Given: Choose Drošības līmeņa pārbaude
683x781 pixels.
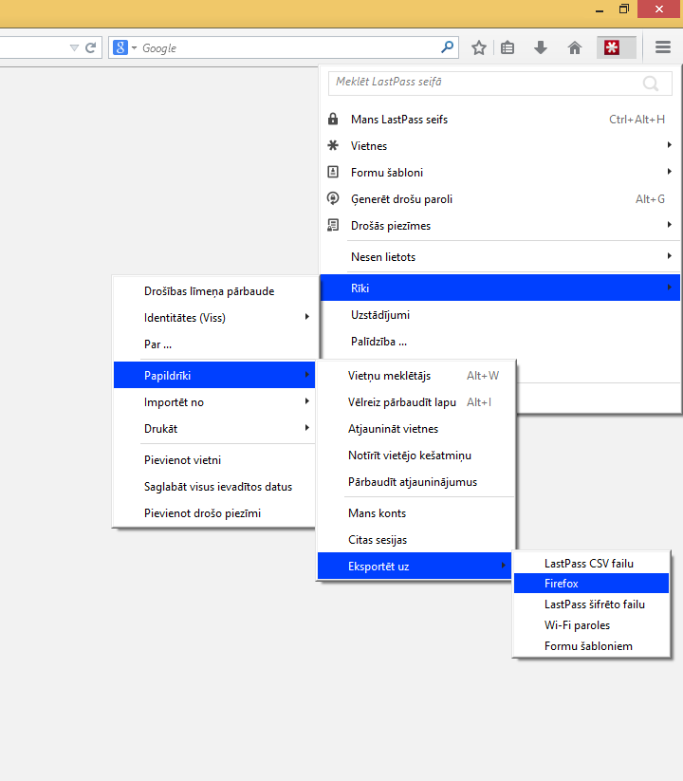Looking at the screenshot, I should (x=214, y=291).
